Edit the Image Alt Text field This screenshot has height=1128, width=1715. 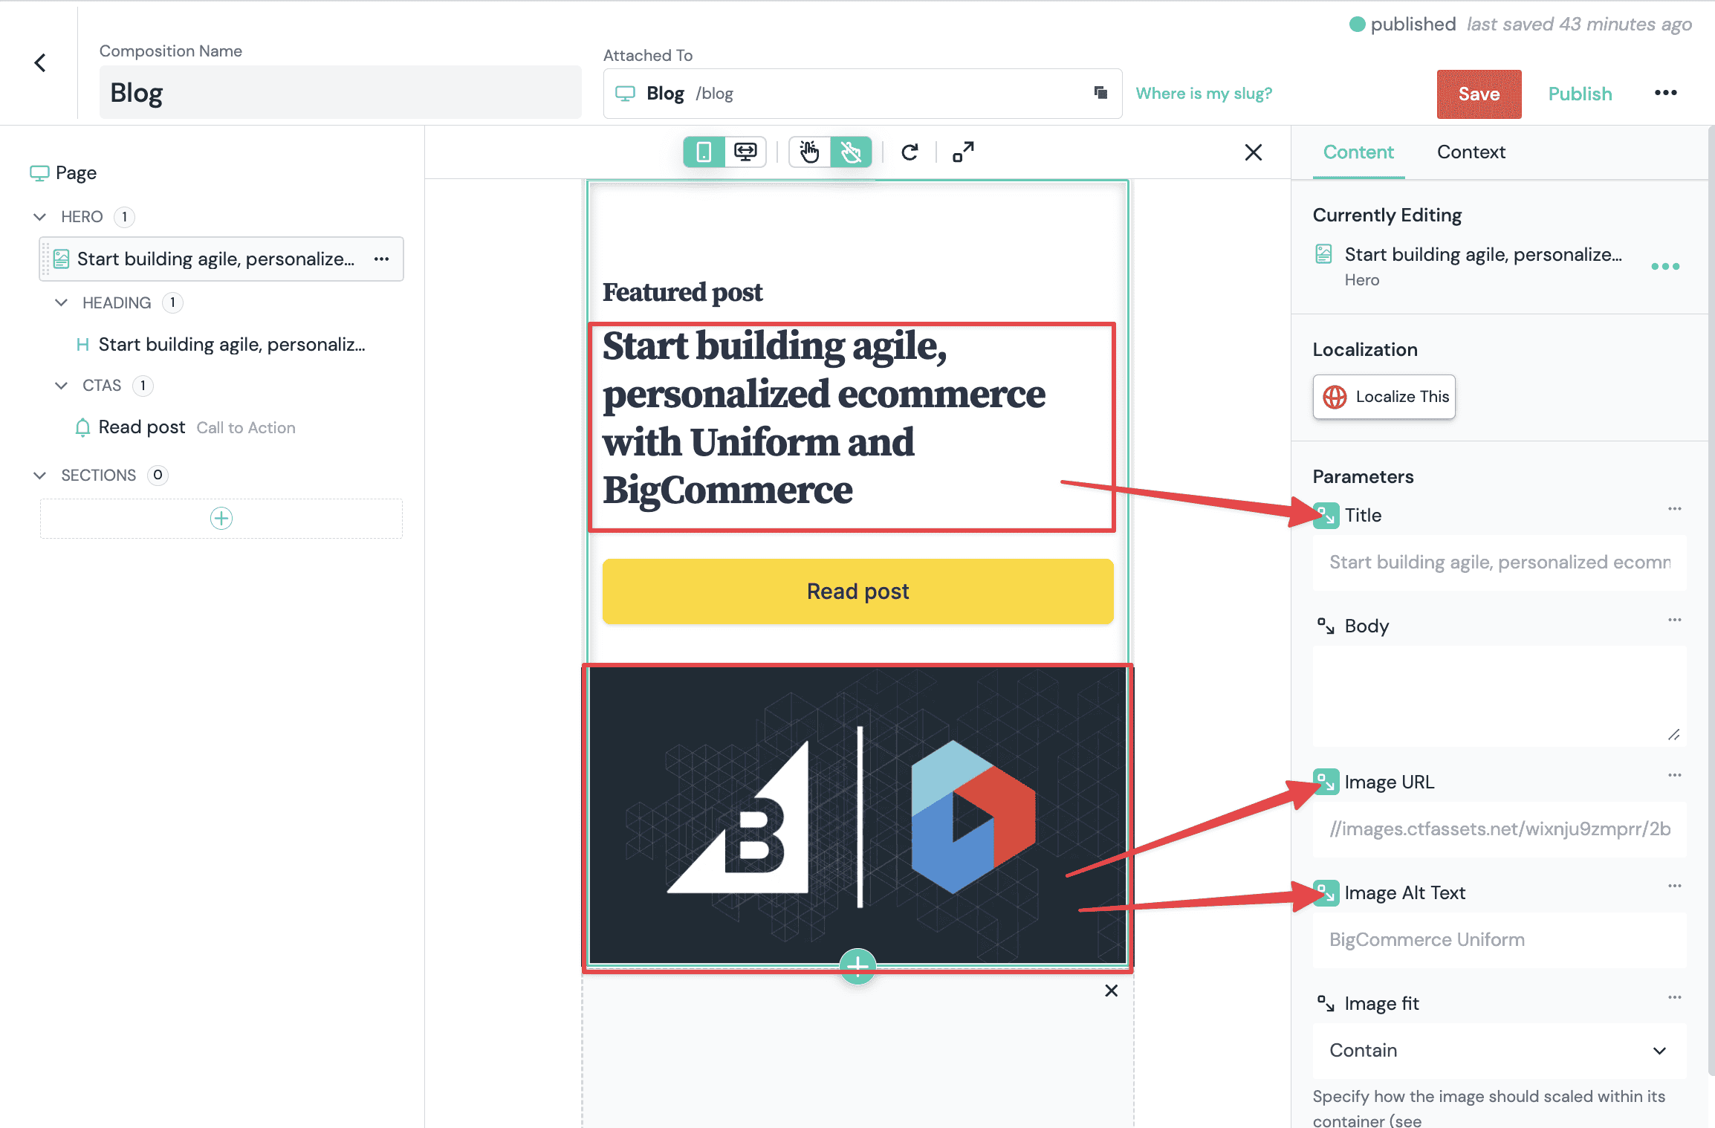coord(1500,940)
